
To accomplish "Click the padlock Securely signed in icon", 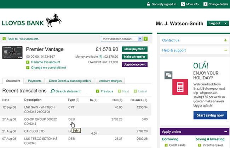I will click(x=148, y=4).
